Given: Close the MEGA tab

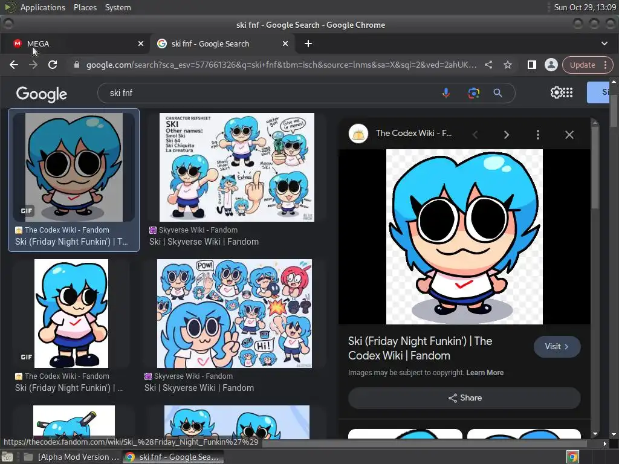Looking at the screenshot, I should [141, 43].
